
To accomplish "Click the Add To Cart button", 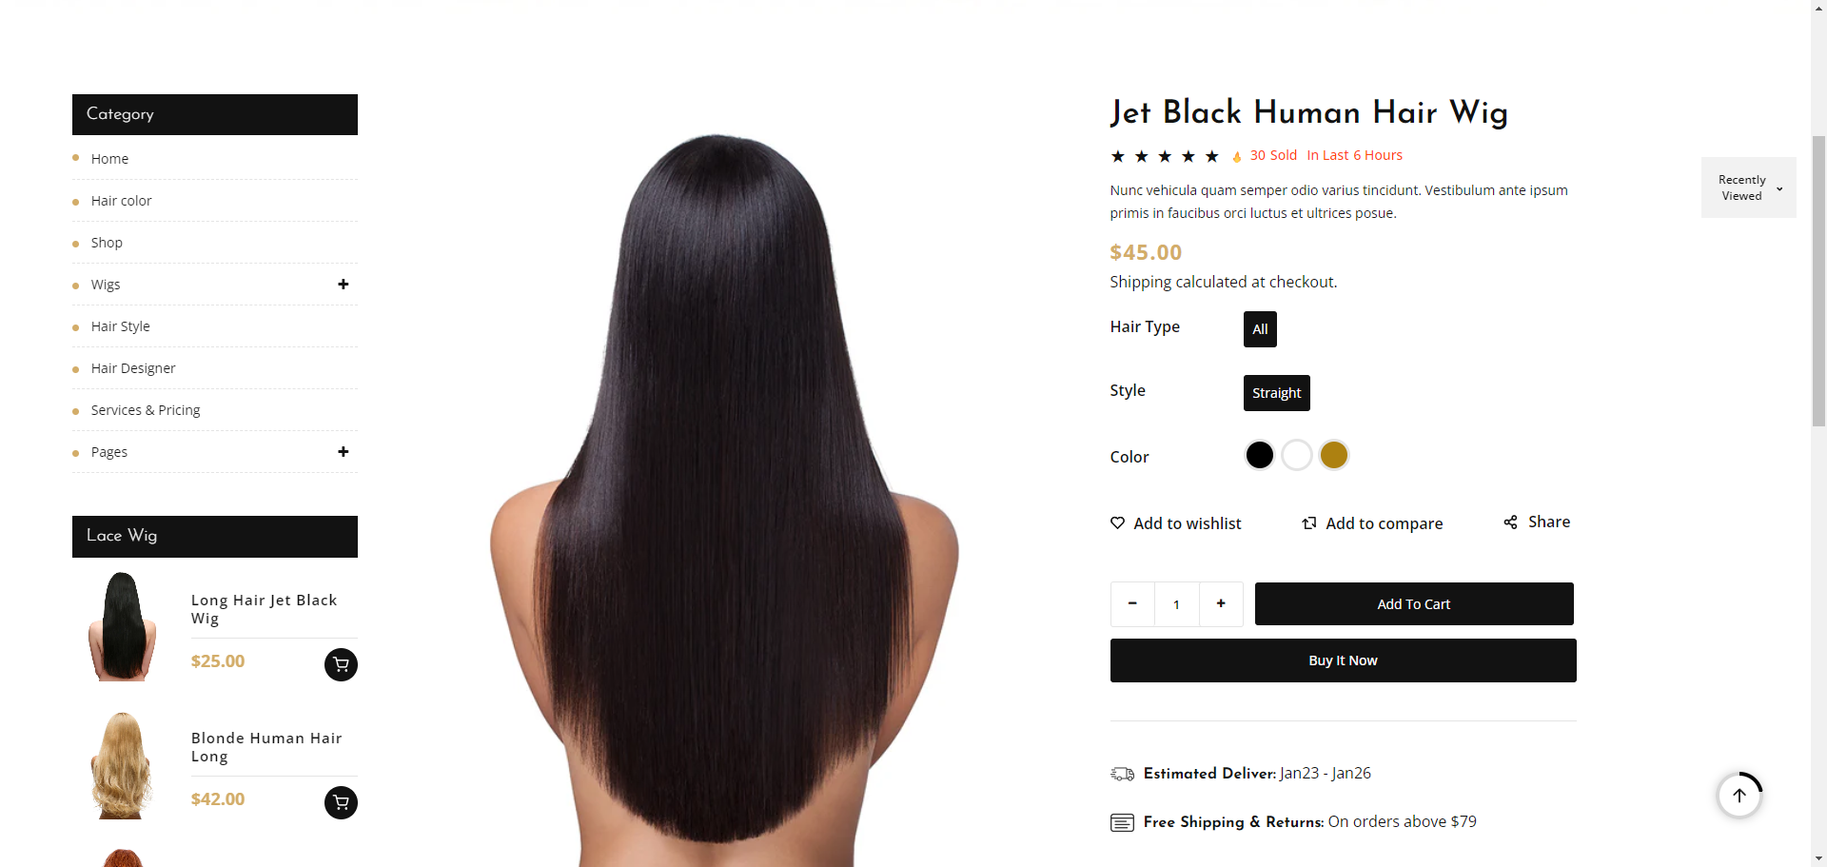I will click(x=1414, y=604).
